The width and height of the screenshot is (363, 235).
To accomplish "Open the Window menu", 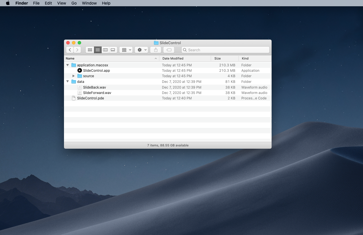I will tap(89, 3).
